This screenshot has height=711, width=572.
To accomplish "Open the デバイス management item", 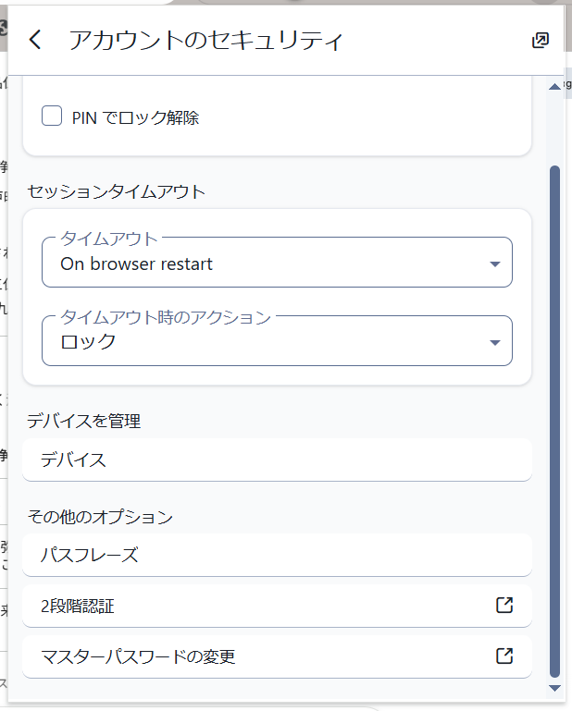I will (x=277, y=460).
